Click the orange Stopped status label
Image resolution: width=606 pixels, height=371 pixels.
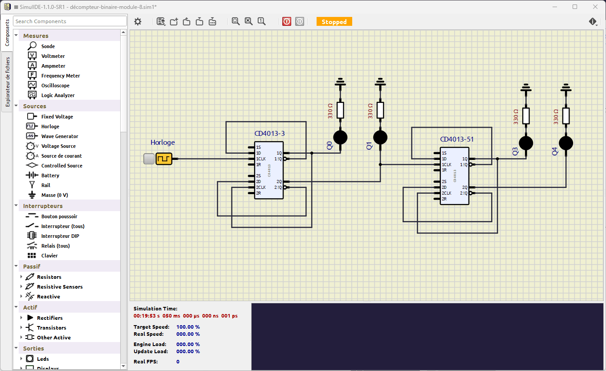334,21
